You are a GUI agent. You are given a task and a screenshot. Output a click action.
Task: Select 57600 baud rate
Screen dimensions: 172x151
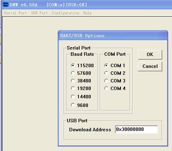click(81, 73)
